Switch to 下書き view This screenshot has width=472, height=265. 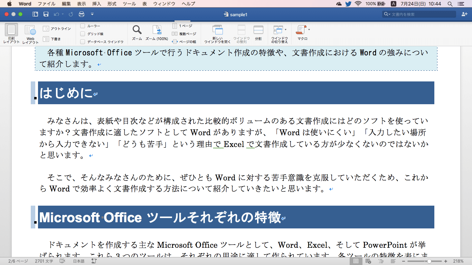coord(52,39)
